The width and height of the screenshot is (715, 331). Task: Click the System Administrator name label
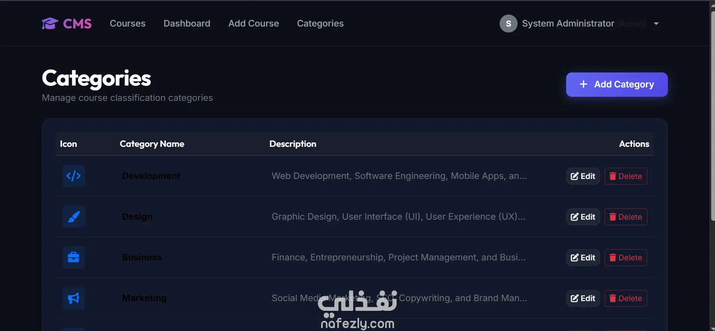click(x=568, y=24)
